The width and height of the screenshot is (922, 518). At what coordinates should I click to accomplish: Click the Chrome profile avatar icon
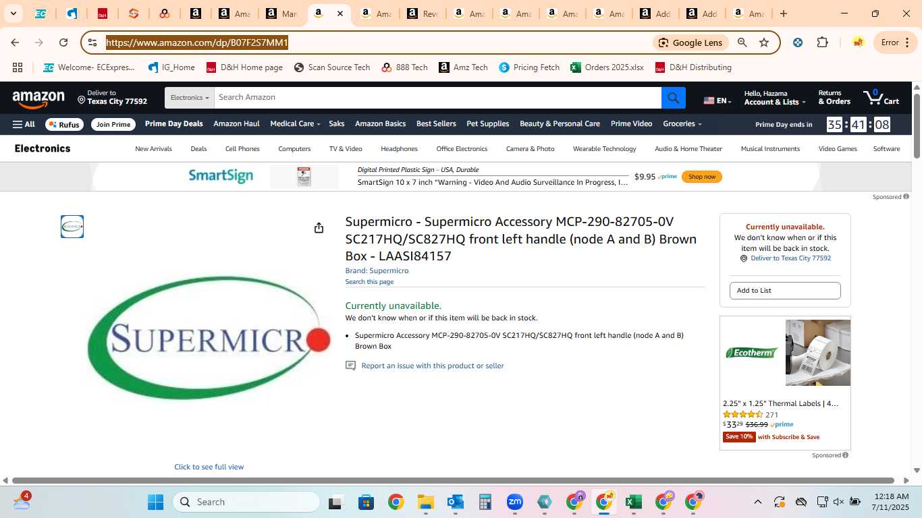click(858, 42)
